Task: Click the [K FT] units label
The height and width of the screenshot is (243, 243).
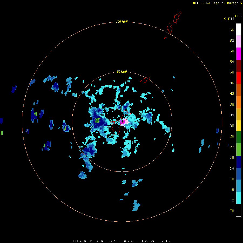Action: 228,19
